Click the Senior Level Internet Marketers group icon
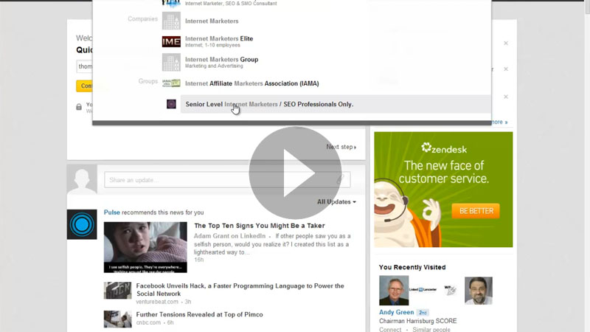Image resolution: width=590 pixels, height=332 pixels. click(x=171, y=104)
